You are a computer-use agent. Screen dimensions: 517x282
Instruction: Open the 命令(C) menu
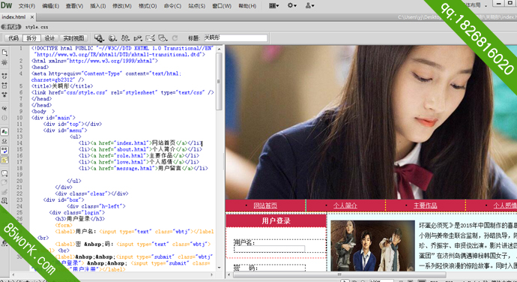pos(172,6)
